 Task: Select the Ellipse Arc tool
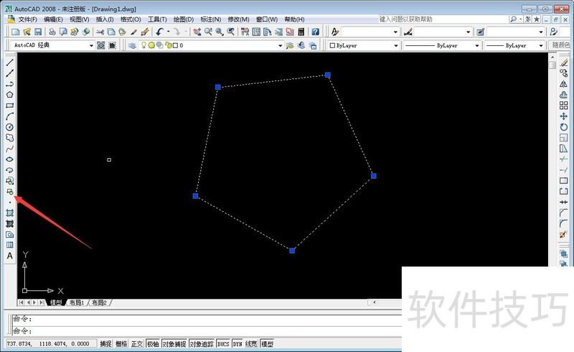pyautogui.click(x=10, y=170)
